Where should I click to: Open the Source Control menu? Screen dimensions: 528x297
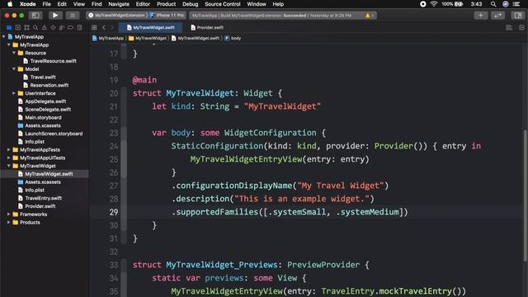223,4
